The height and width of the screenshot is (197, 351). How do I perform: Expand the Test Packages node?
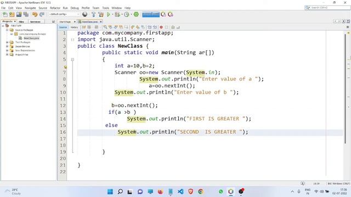tap(7, 42)
